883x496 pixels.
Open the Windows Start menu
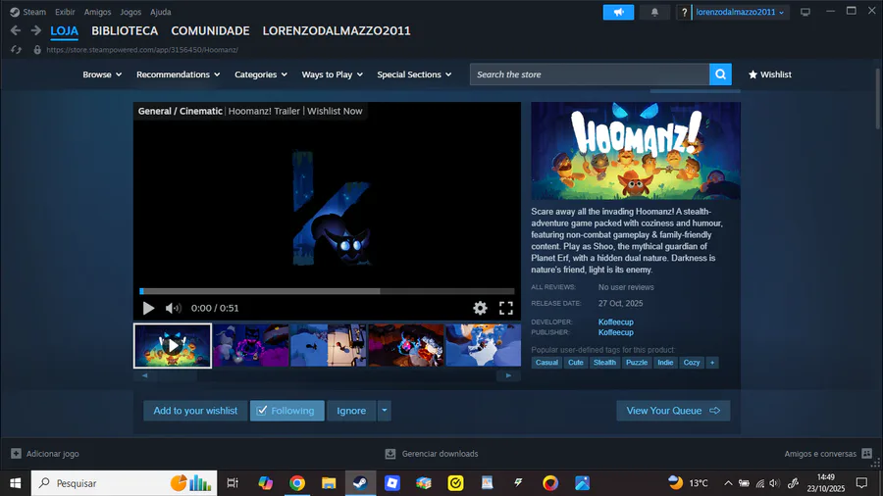tap(15, 483)
